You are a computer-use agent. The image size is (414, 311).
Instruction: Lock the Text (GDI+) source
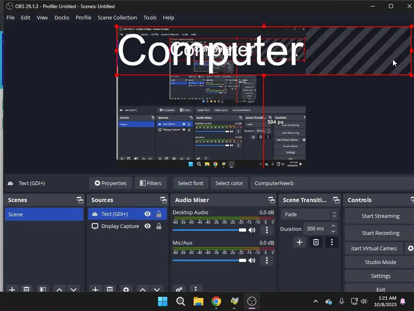point(158,214)
